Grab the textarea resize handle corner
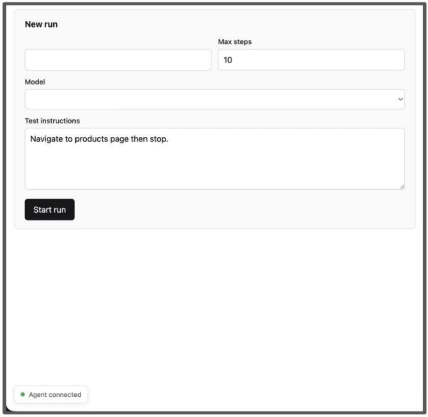 [x=402, y=186]
